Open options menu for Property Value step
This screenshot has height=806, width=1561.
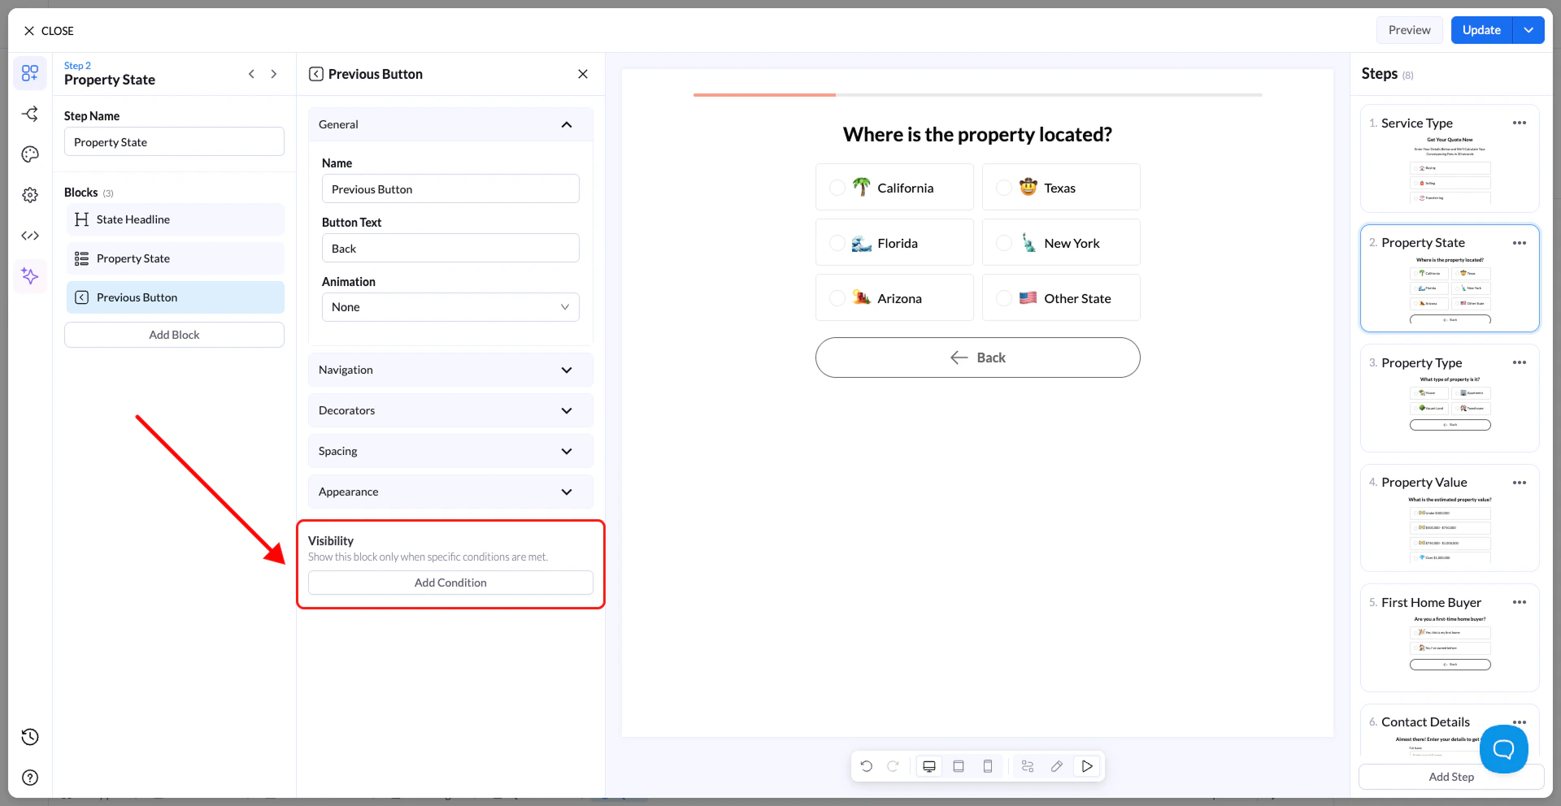point(1520,483)
